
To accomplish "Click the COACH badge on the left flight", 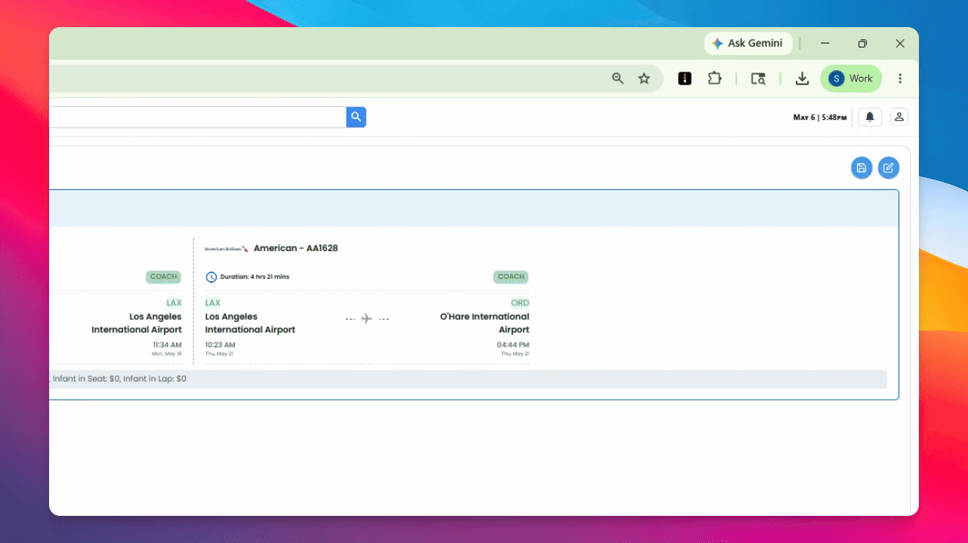I will [164, 277].
